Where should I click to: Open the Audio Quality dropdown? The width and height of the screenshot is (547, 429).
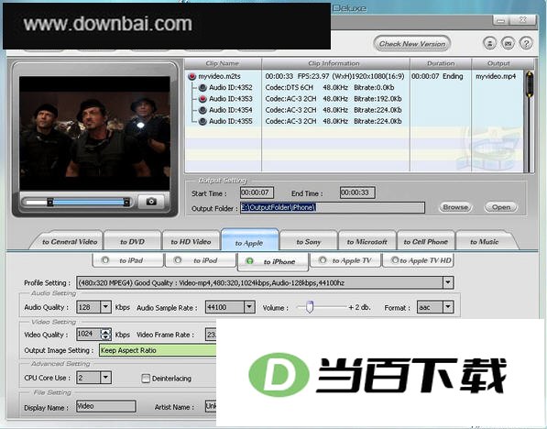click(105, 307)
